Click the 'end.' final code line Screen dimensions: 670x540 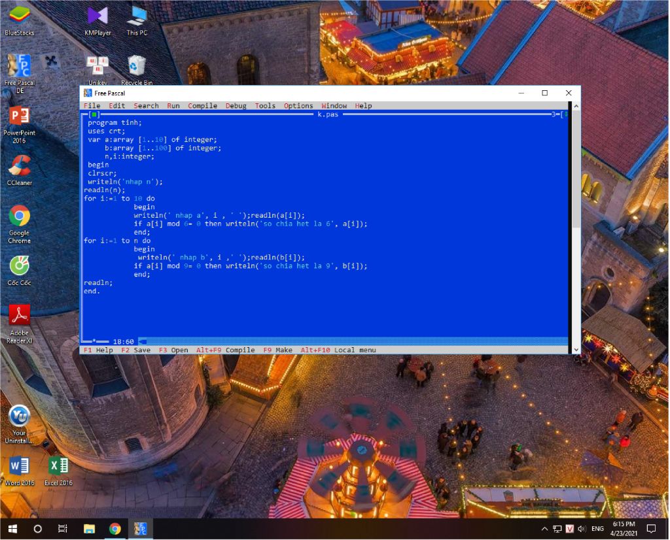tap(92, 291)
